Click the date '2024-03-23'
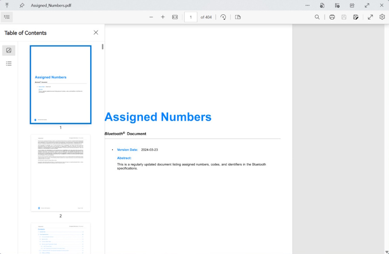This screenshot has width=389, height=254. coord(149,150)
